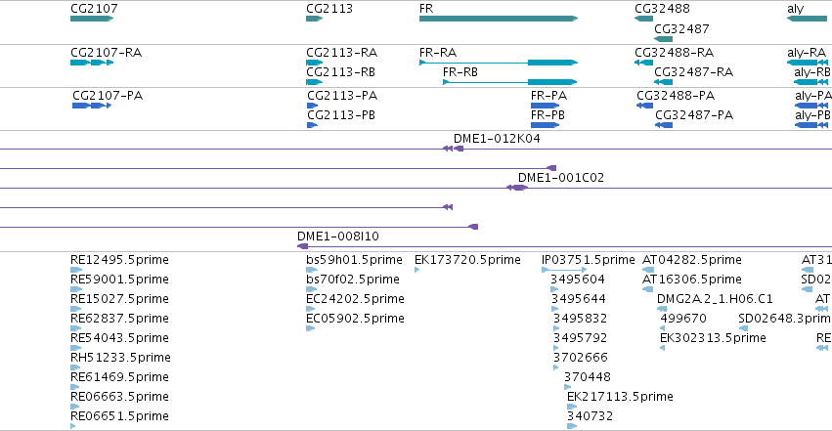Select the CG32487 gene feature

point(663,39)
